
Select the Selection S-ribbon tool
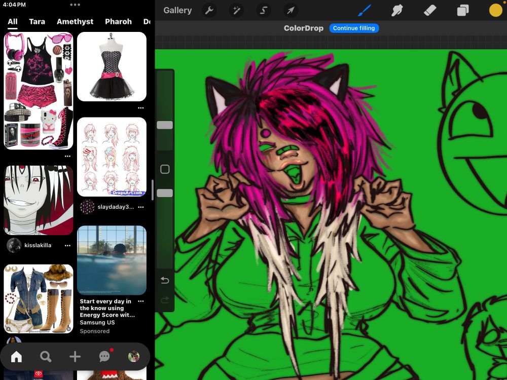[x=264, y=10]
